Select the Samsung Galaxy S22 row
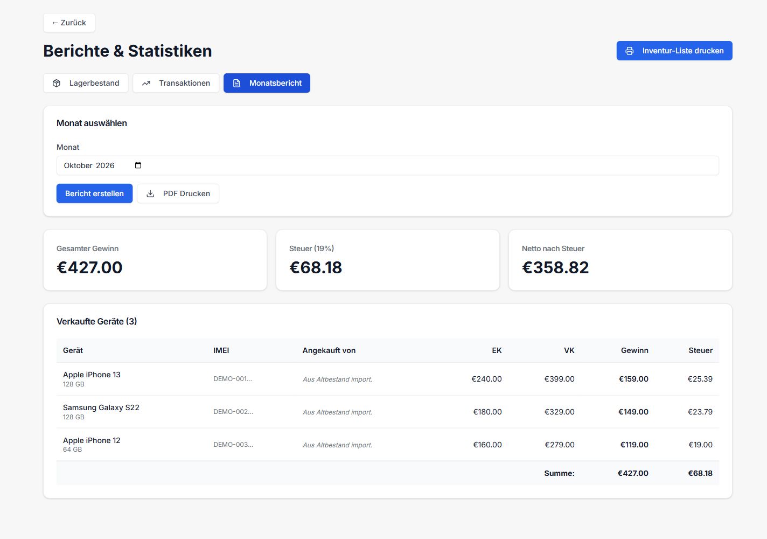The image size is (767, 539). tap(388, 412)
